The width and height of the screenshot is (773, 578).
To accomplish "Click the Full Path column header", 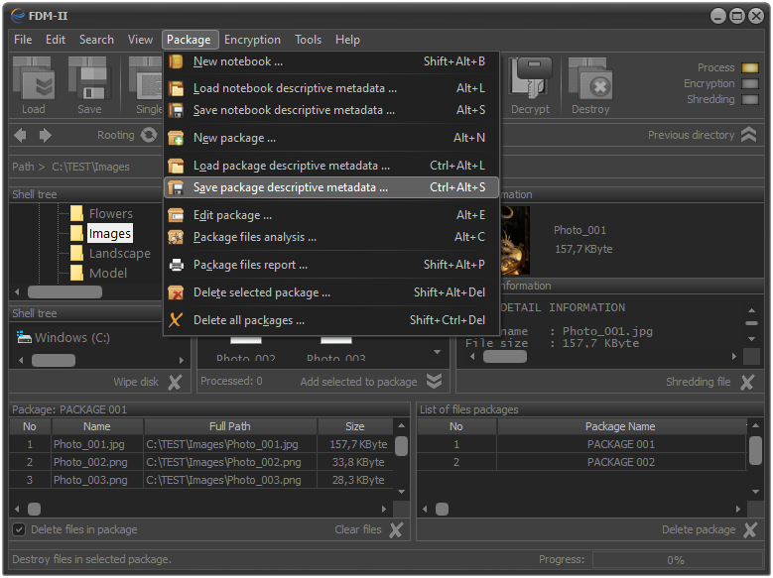I will (x=230, y=426).
